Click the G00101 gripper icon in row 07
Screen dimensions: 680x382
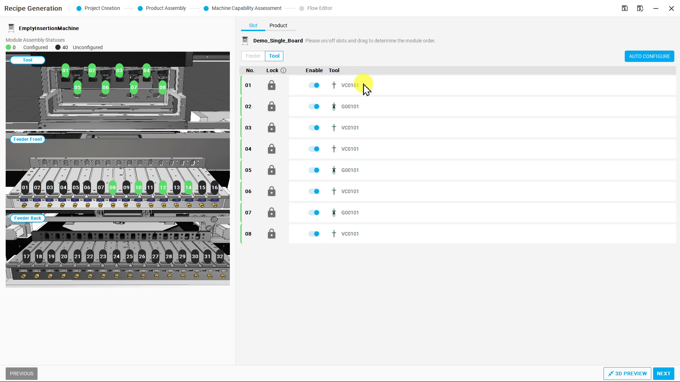[334, 213]
